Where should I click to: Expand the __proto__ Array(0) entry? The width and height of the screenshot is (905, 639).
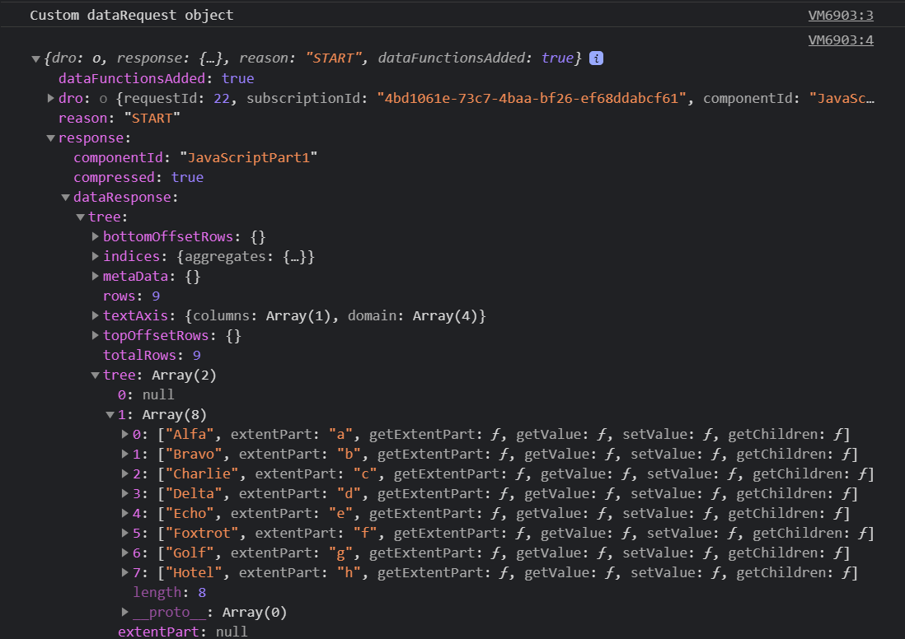tap(124, 612)
